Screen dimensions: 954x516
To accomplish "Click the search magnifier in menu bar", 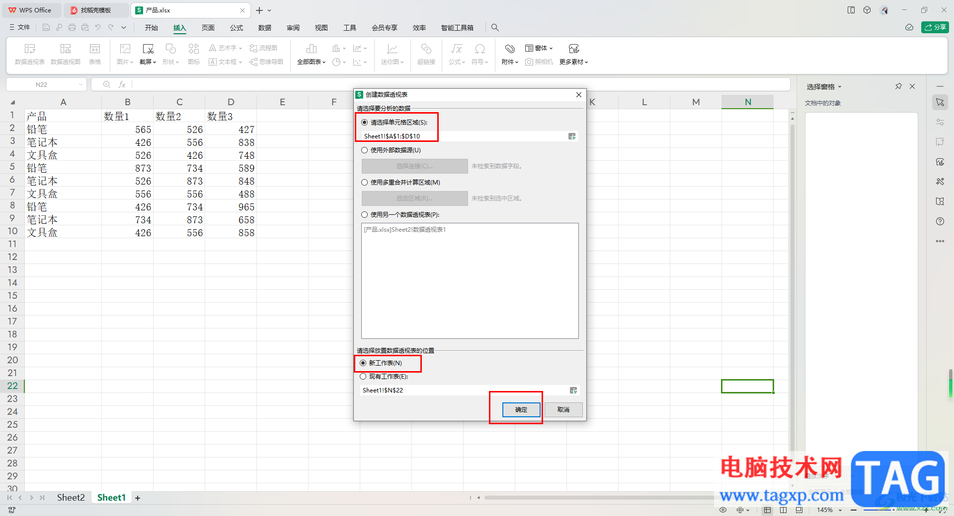I will [x=495, y=28].
